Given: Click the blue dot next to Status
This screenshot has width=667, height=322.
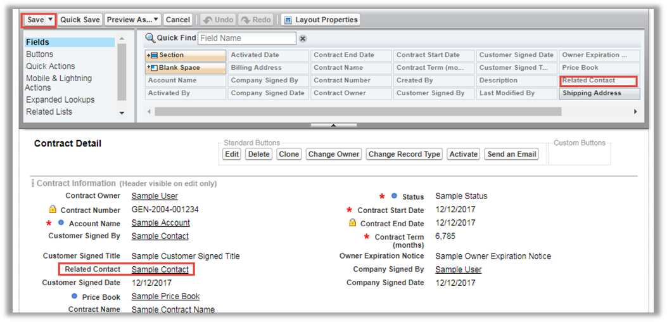Looking at the screenshot, I should (x=394, y=196).
